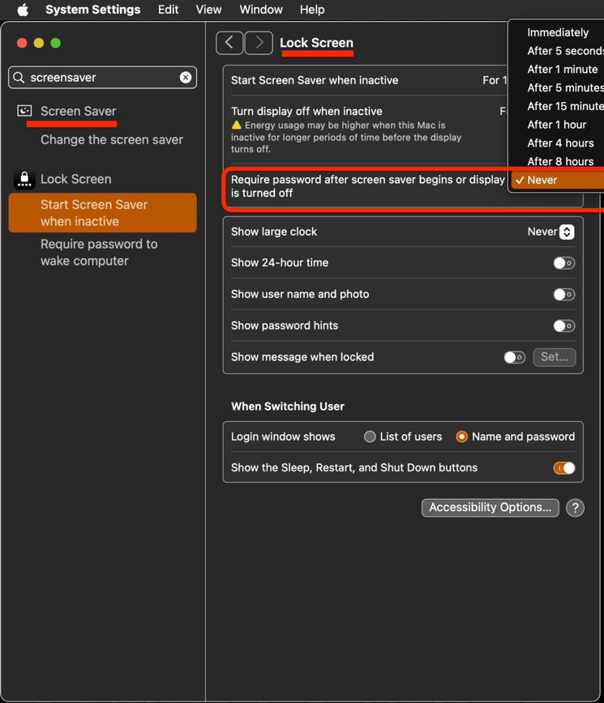
Task: Choose Immediately from the password popup
Action: click(558, 32)
